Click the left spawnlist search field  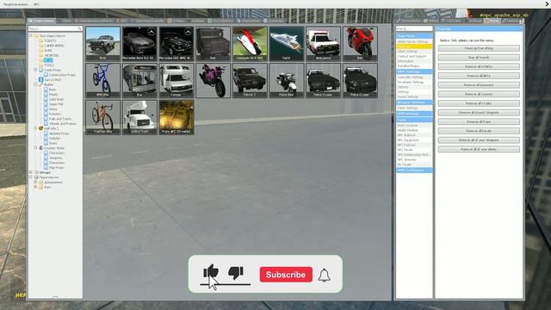click(55, 28)
